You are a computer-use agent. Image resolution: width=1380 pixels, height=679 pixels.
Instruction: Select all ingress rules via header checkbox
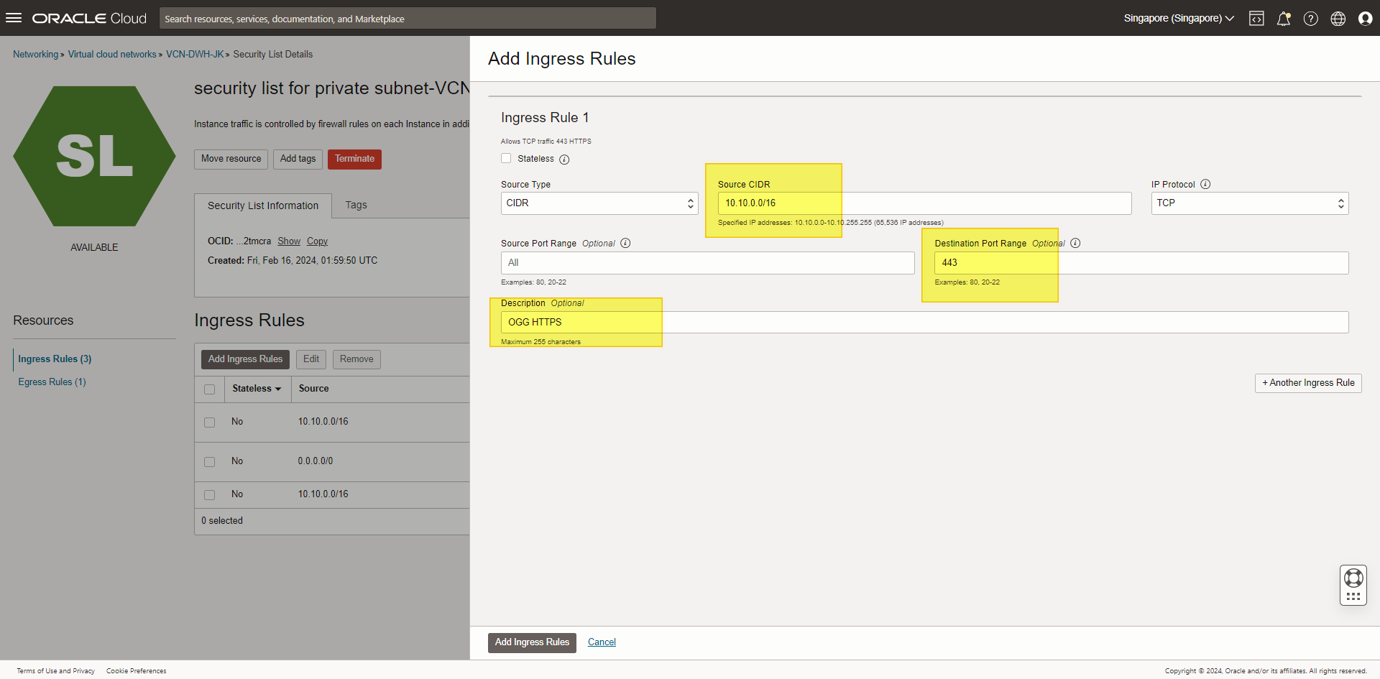point(210,389)
